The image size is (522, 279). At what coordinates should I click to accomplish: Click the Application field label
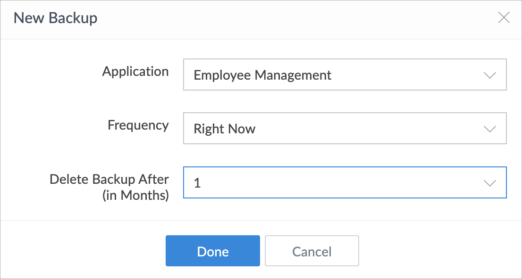pos(135,72)
